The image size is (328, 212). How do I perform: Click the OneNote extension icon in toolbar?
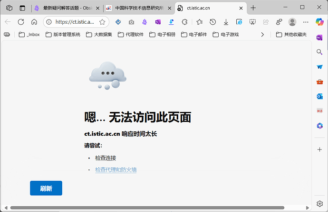158,22
